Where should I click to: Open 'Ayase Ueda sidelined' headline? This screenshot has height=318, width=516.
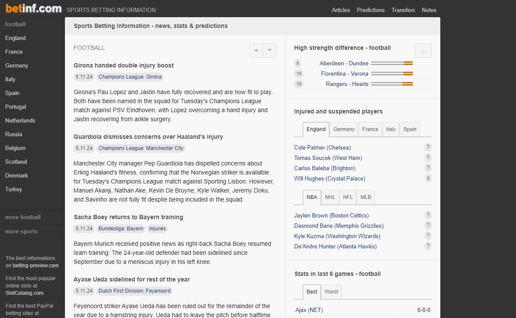(132, 279)
